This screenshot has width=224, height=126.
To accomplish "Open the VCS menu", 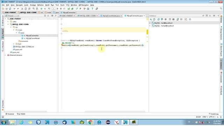I will [x=68, y=5].
